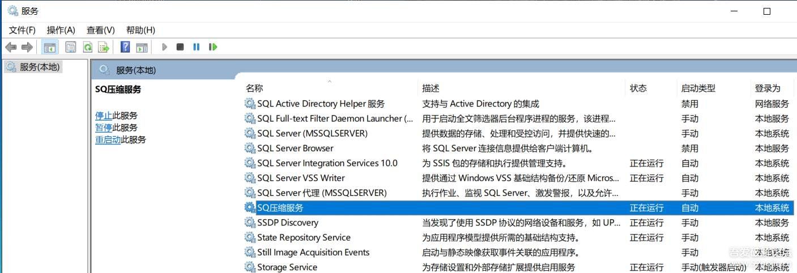This screenshot has width=797, height=273.
Task: Restart the service with the toolbar restart icon
Action: [x=213, y=47]
